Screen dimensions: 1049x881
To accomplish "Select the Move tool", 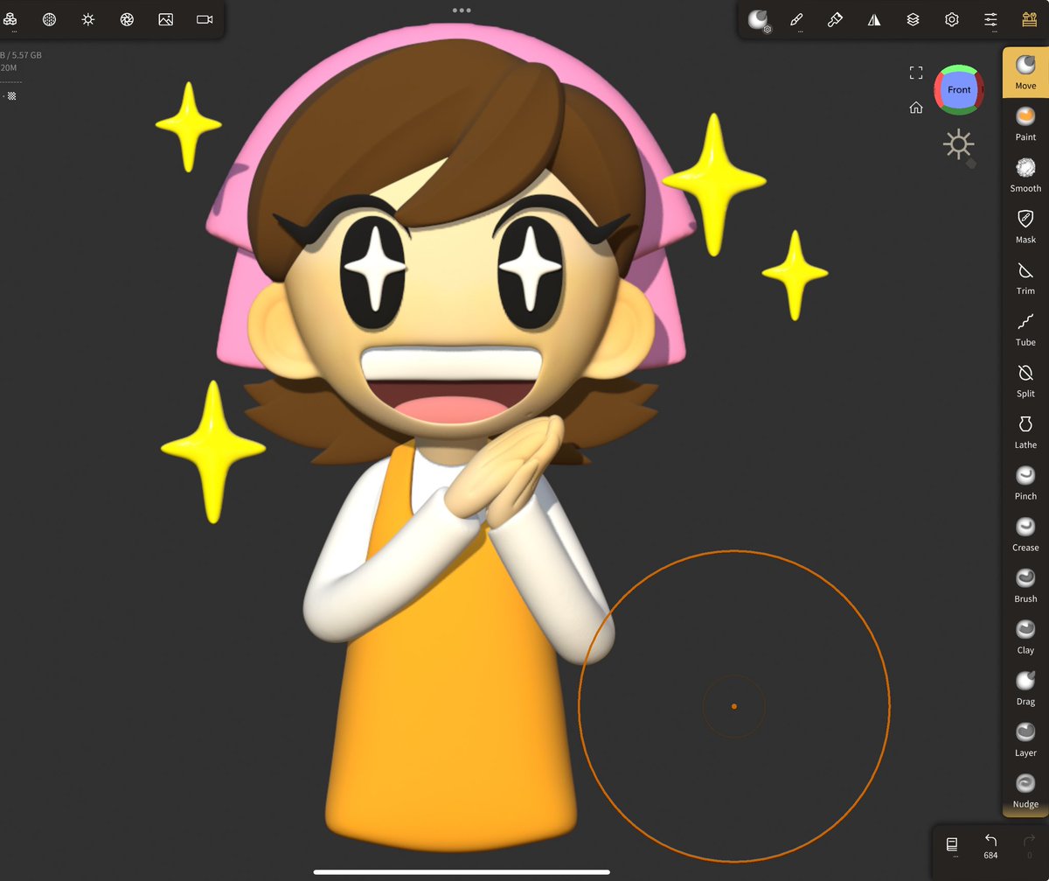I will pos(1025,72).
